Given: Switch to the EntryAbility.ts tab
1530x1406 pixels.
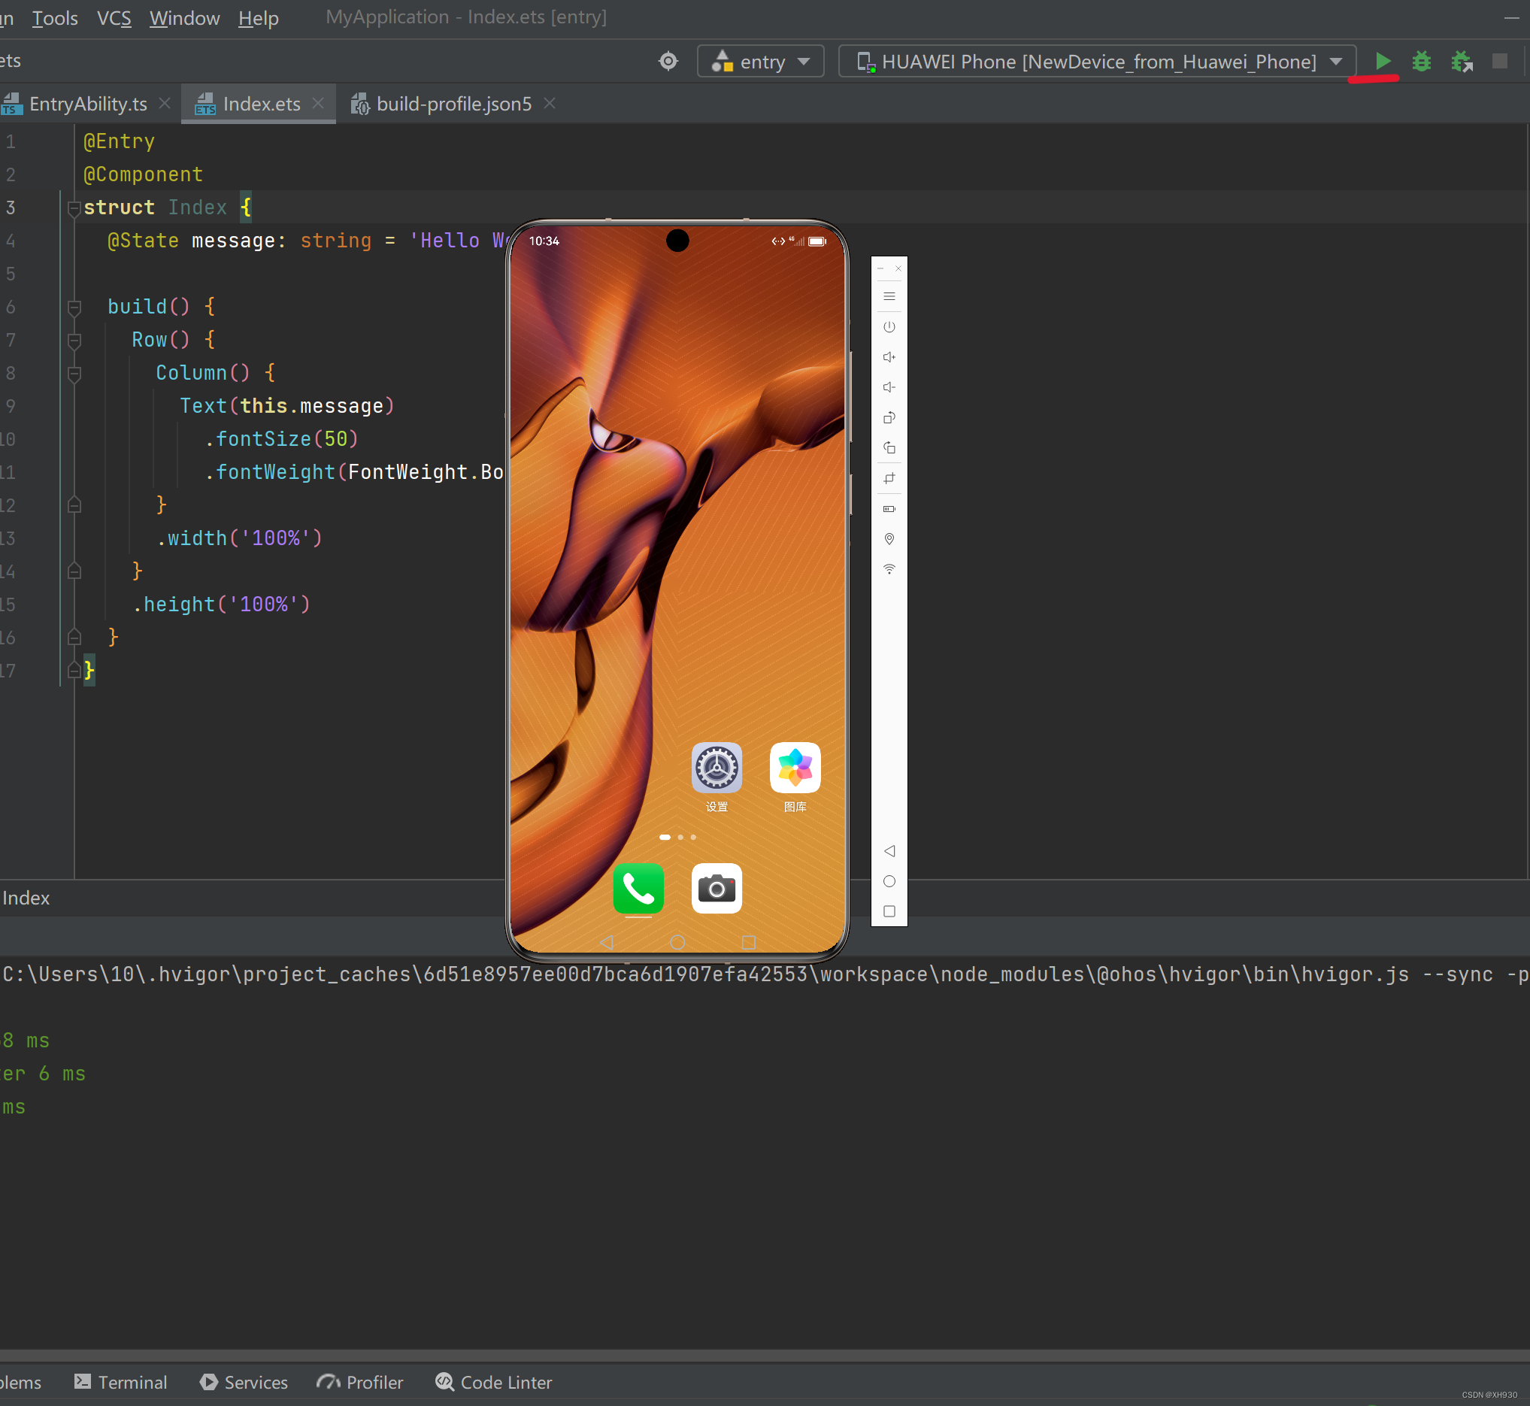Looking at the screenshot, I should [86, 104].
